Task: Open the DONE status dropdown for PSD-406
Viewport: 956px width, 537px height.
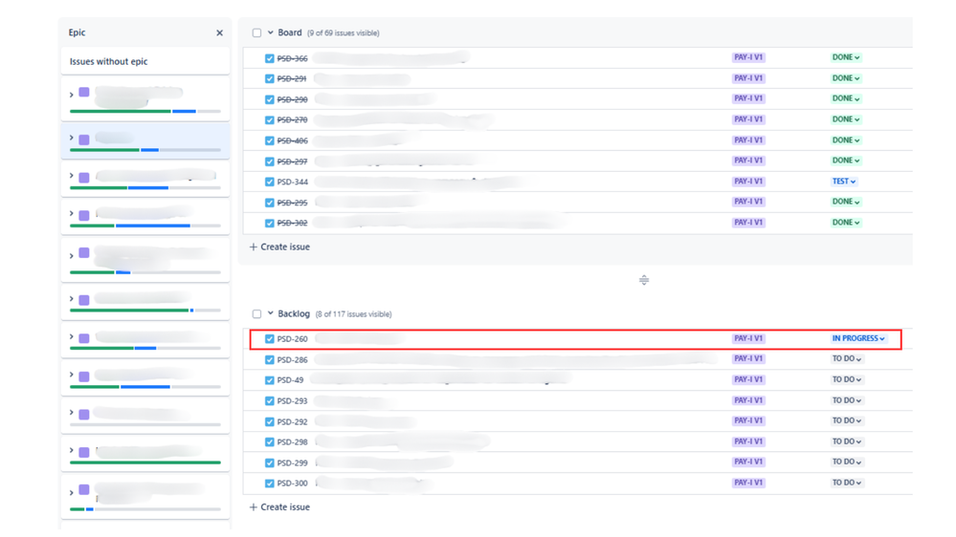Action: [x=846, y=140]
